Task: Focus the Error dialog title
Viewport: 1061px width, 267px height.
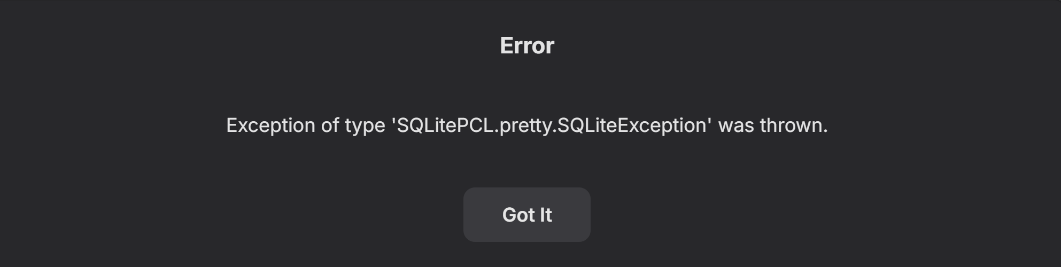Action: coord(527,45)
